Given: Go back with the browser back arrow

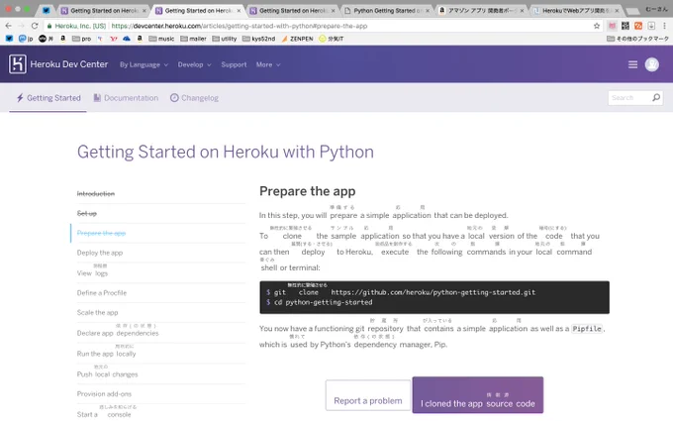Looking at the screenshot, I should point(8,26).
